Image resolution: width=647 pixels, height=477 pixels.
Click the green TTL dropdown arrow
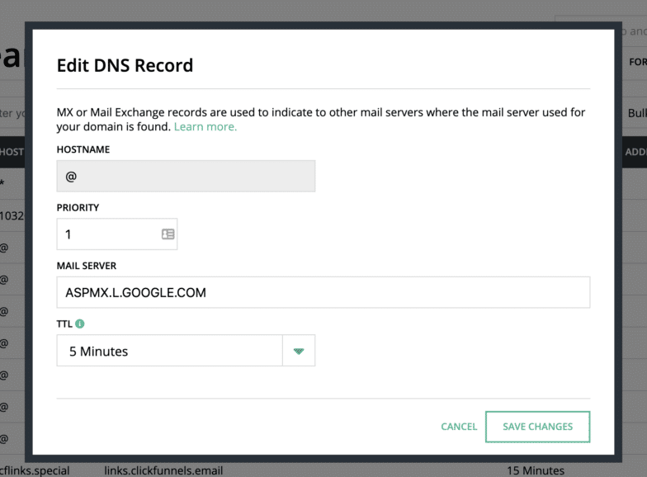tap(299, 351)
